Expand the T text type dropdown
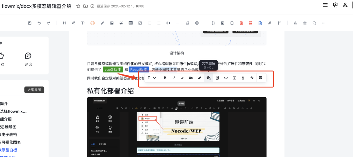 tap(152, 78)
